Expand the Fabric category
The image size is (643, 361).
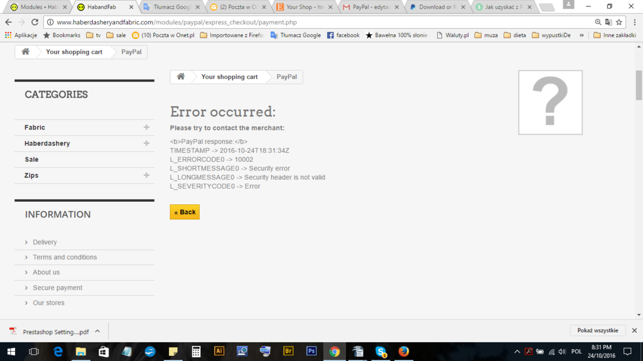146,127
